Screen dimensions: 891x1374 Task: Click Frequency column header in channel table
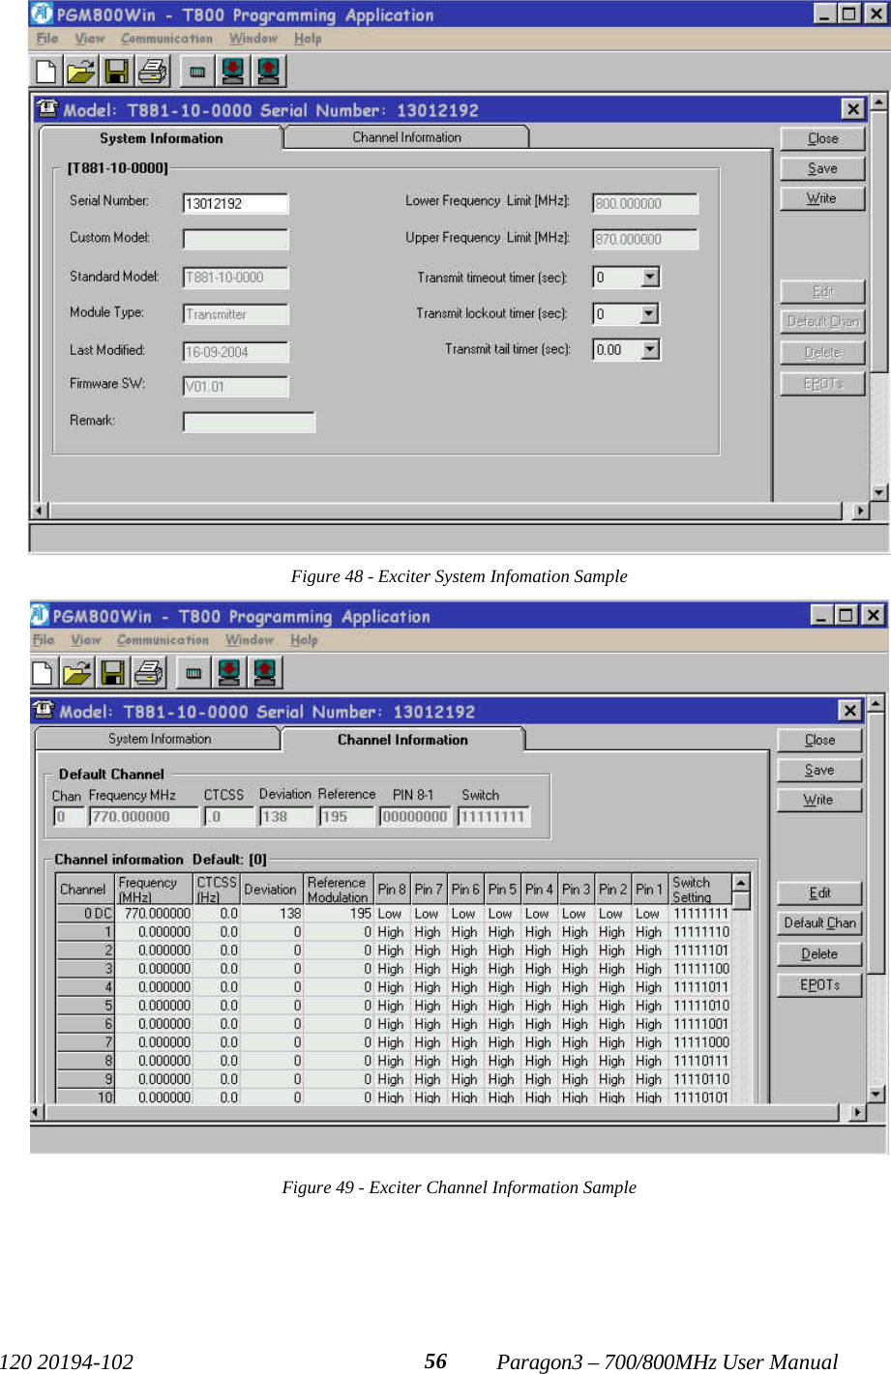click(x=154, y=890)
